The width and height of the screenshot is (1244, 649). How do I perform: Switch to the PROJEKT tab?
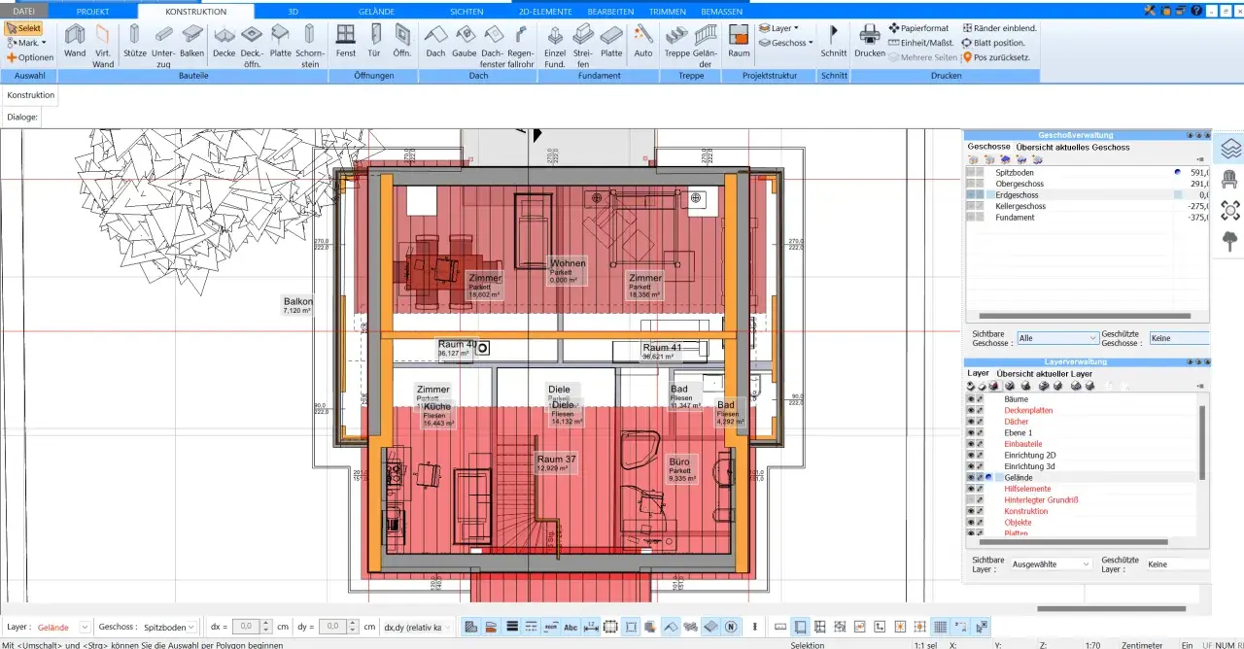coord(92,11)
